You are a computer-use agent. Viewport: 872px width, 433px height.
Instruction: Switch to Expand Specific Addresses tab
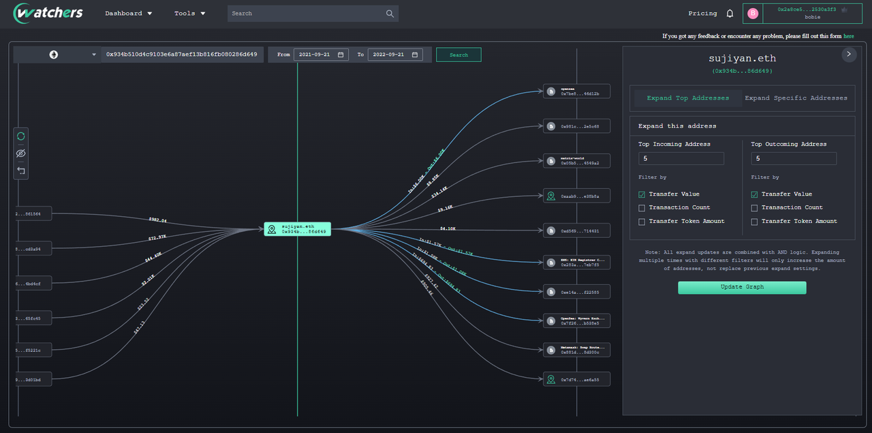click(x=796, y=98)
